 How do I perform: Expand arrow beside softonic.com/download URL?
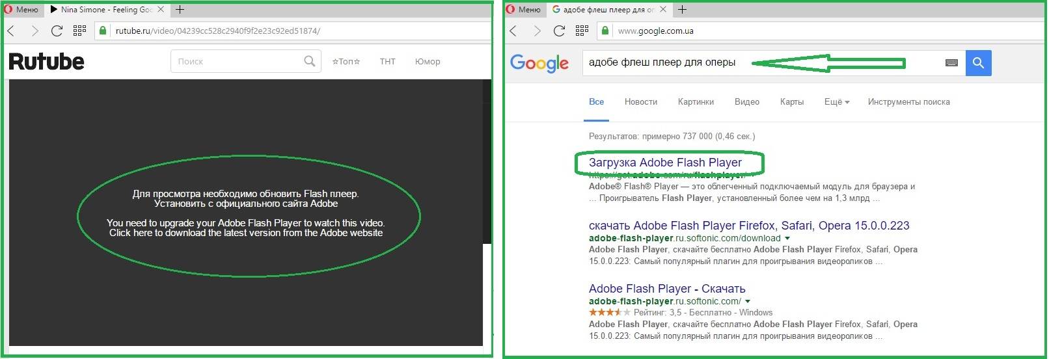click(x=787, y=239)
